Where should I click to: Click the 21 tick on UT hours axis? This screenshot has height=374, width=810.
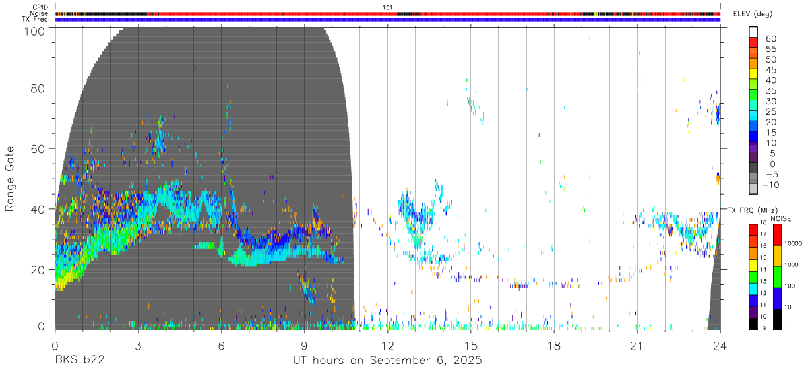637,346
